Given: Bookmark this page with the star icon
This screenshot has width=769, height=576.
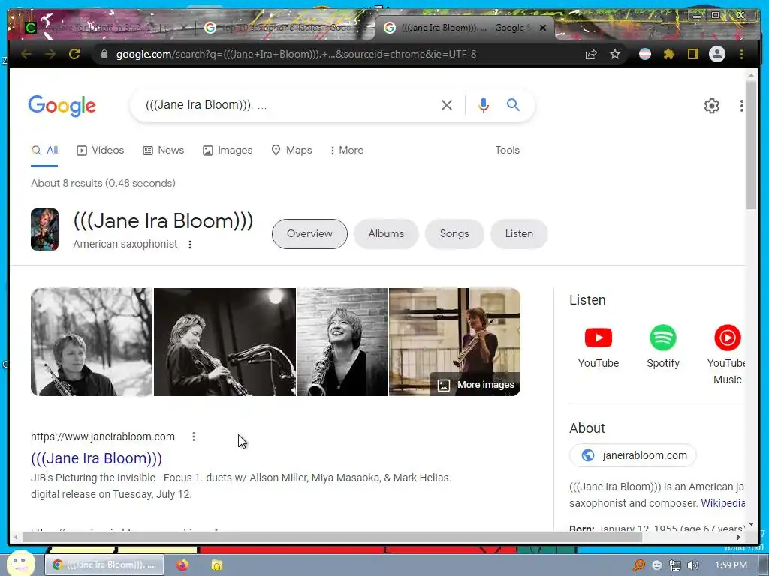Looking at the screenshot, I should pyautogui.click(x=615, y=54).
